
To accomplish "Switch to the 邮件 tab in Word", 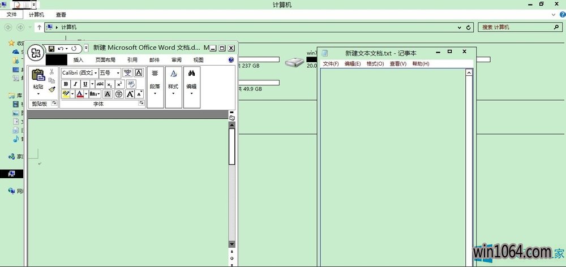I will tap(155, 60).
